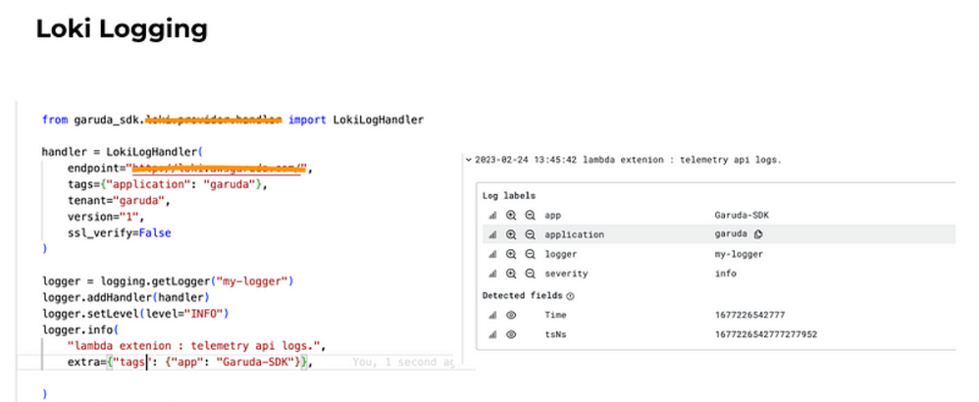979x402 pixels.
Task: Click the info severity value
Action: (726, 274)
